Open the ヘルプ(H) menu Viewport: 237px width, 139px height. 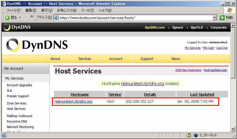105,10
